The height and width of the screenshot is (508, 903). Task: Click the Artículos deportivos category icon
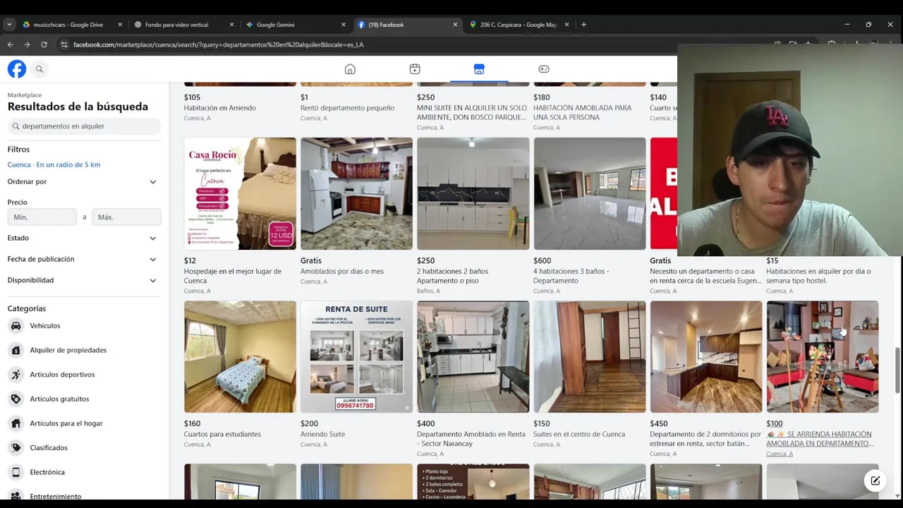(16, 375)
